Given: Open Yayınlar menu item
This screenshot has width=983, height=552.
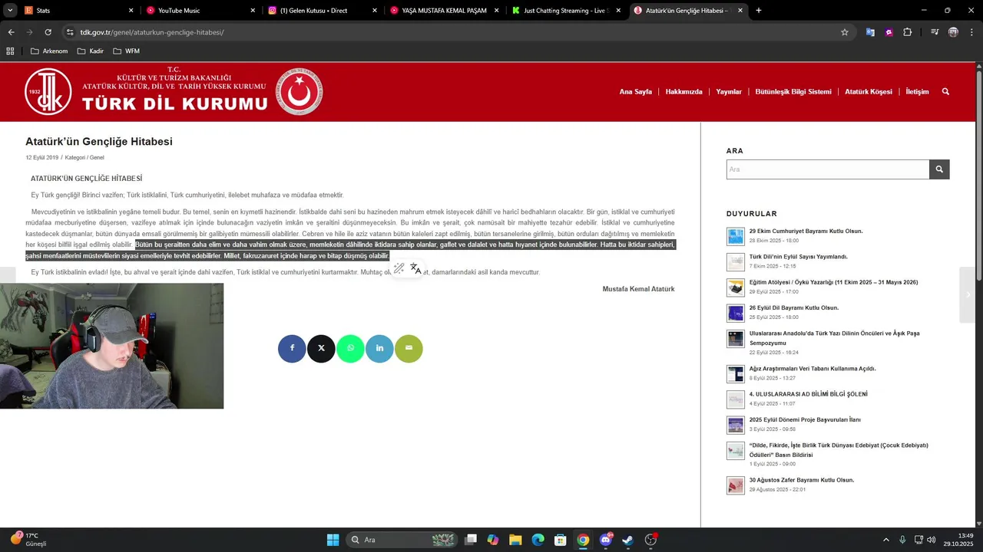Looking at the screenshot, I should click(x=729, y=92).
